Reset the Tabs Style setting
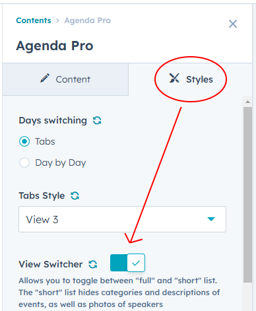 coord(75,195)
